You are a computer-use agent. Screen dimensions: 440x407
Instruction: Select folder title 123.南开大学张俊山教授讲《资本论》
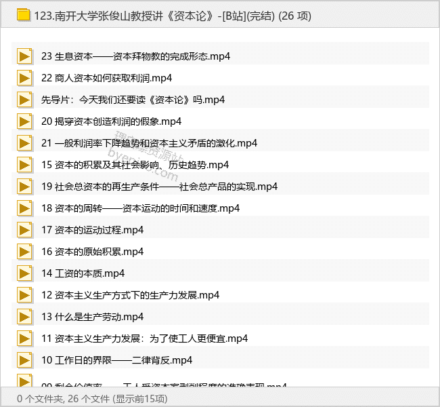(x=173, y=16)
